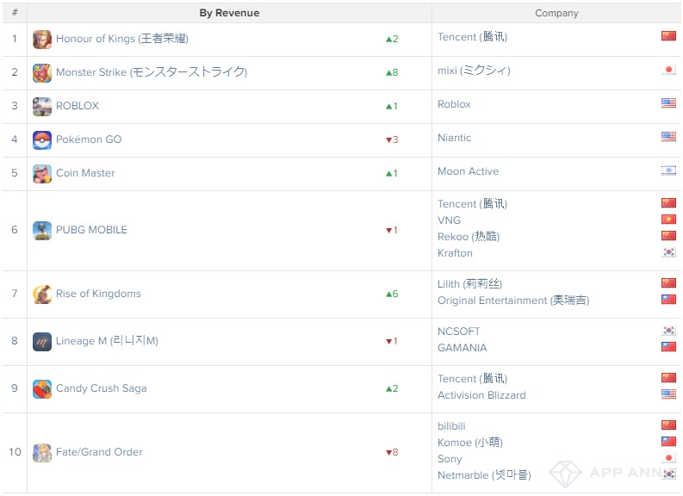Select the Krafton company link

455,253
